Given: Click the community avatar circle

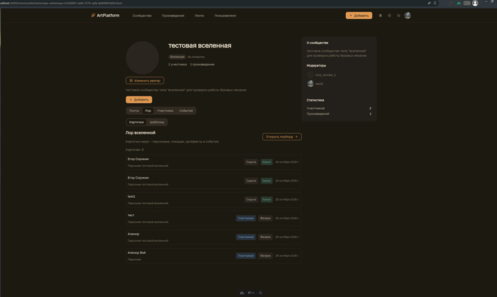Looking at the screenshot, I should point(142,57).
